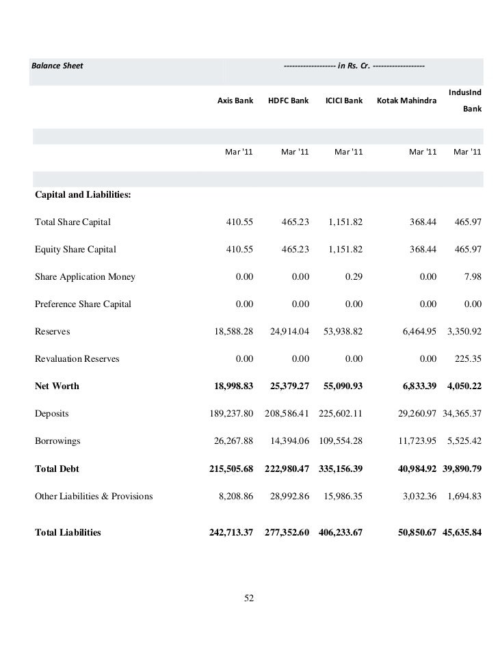Select ICICI Bank reserves 53,938.82
498x645 pixels.
click(x=343, y=332)
